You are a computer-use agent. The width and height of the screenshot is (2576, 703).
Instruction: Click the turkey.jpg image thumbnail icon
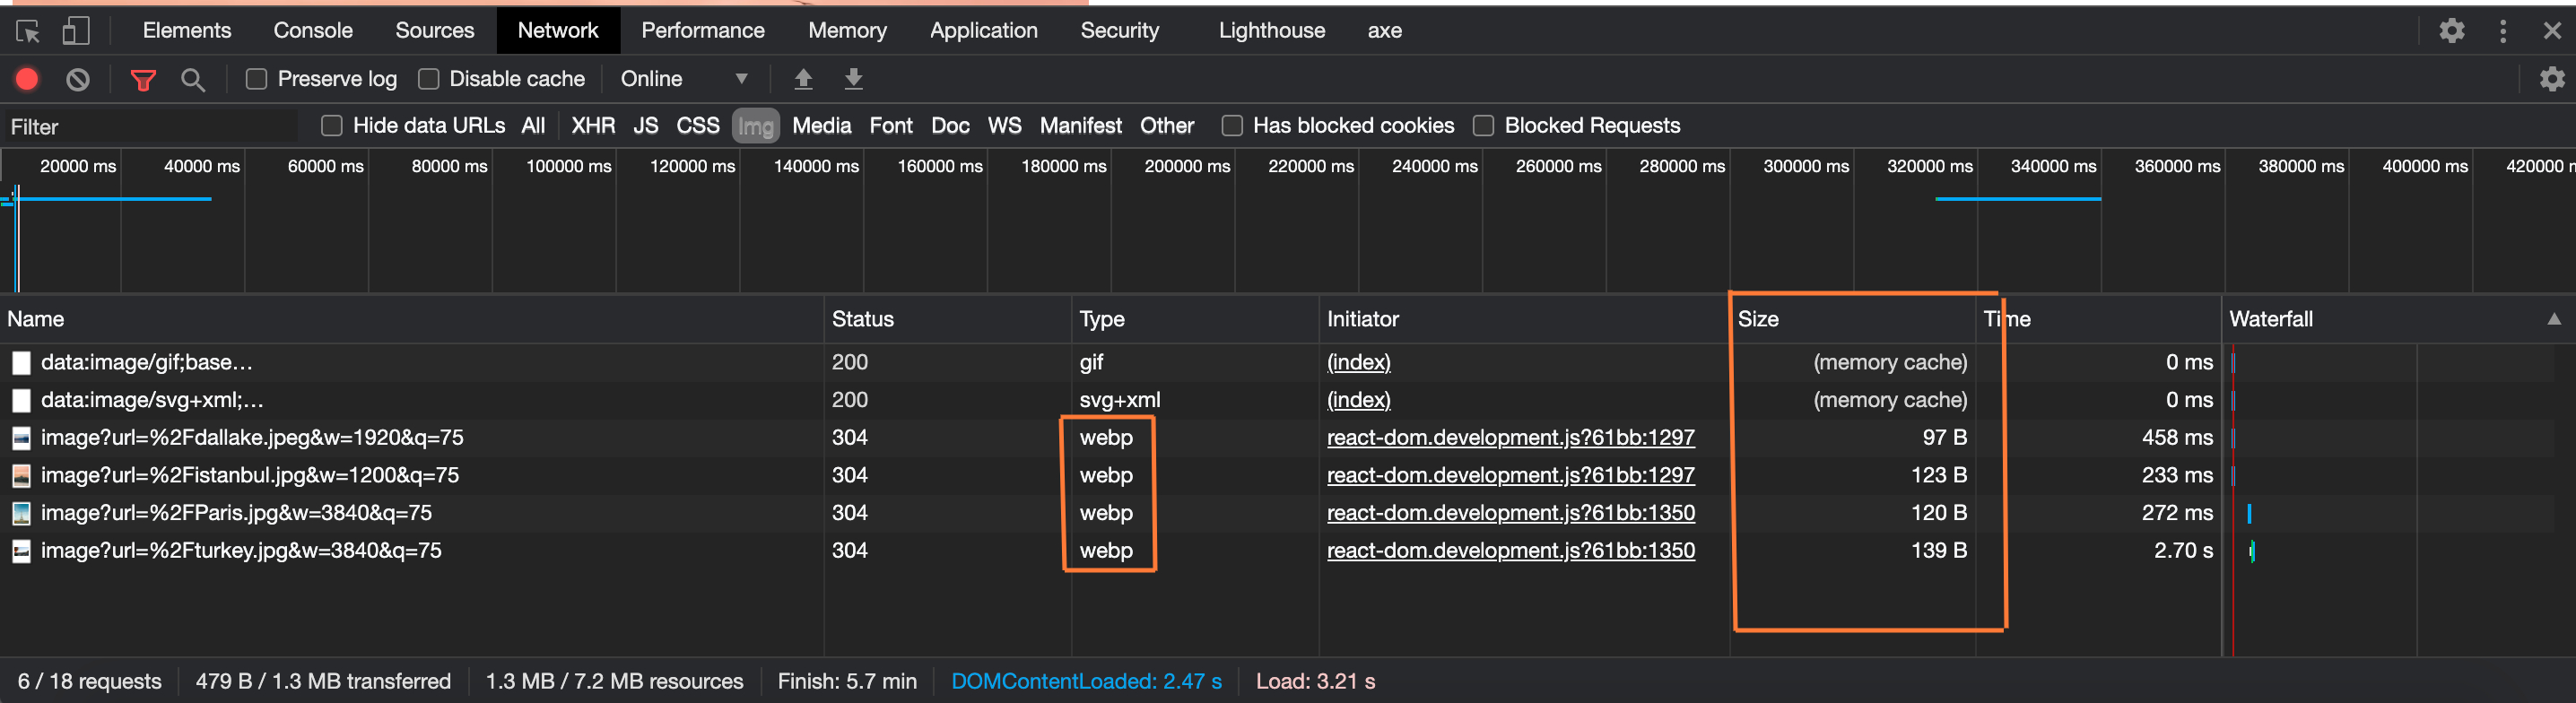coord(21,551)
